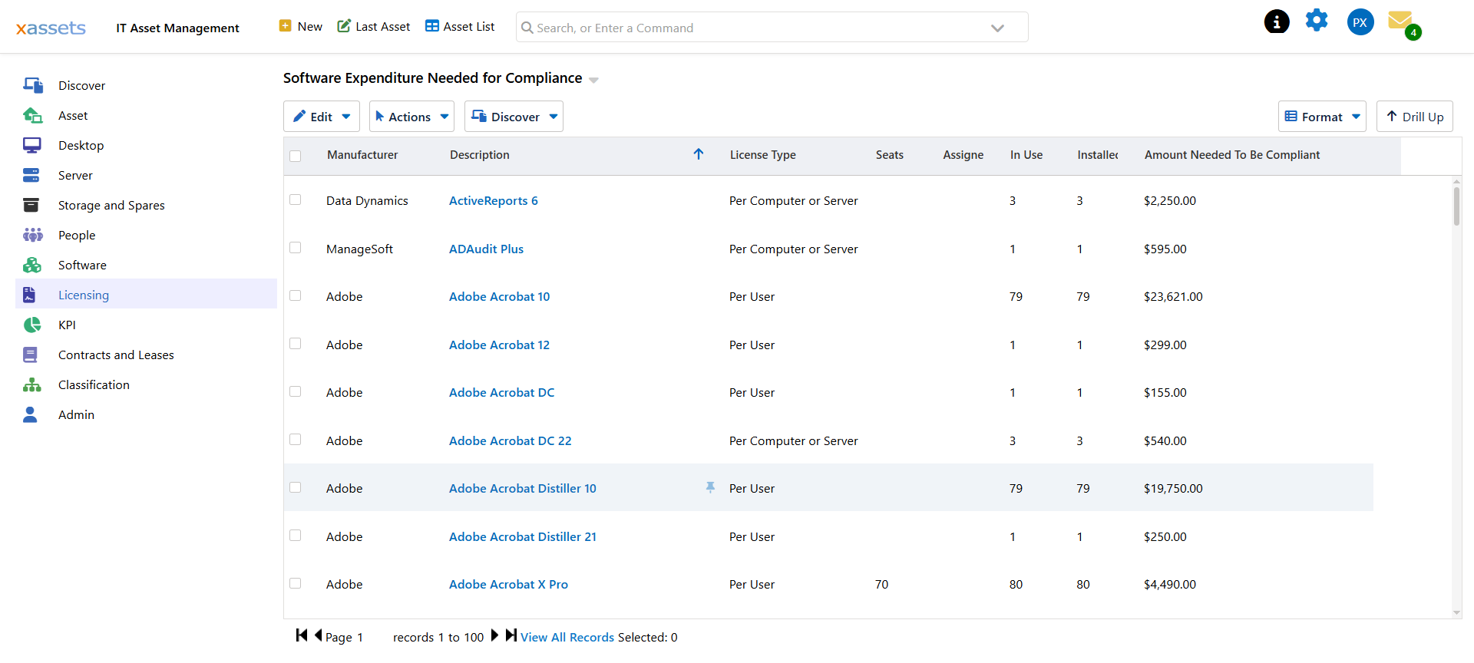
Task: Go to next page of records
Action: (x=494, y=635)
